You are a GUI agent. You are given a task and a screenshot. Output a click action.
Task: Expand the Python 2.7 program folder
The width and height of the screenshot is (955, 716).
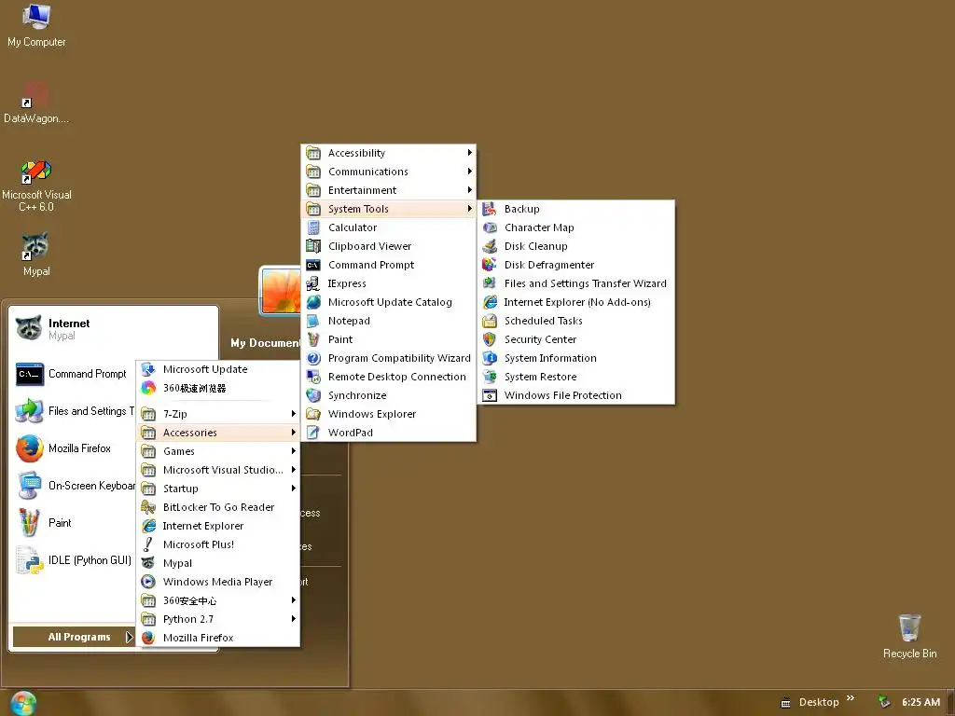pos(218,619)
